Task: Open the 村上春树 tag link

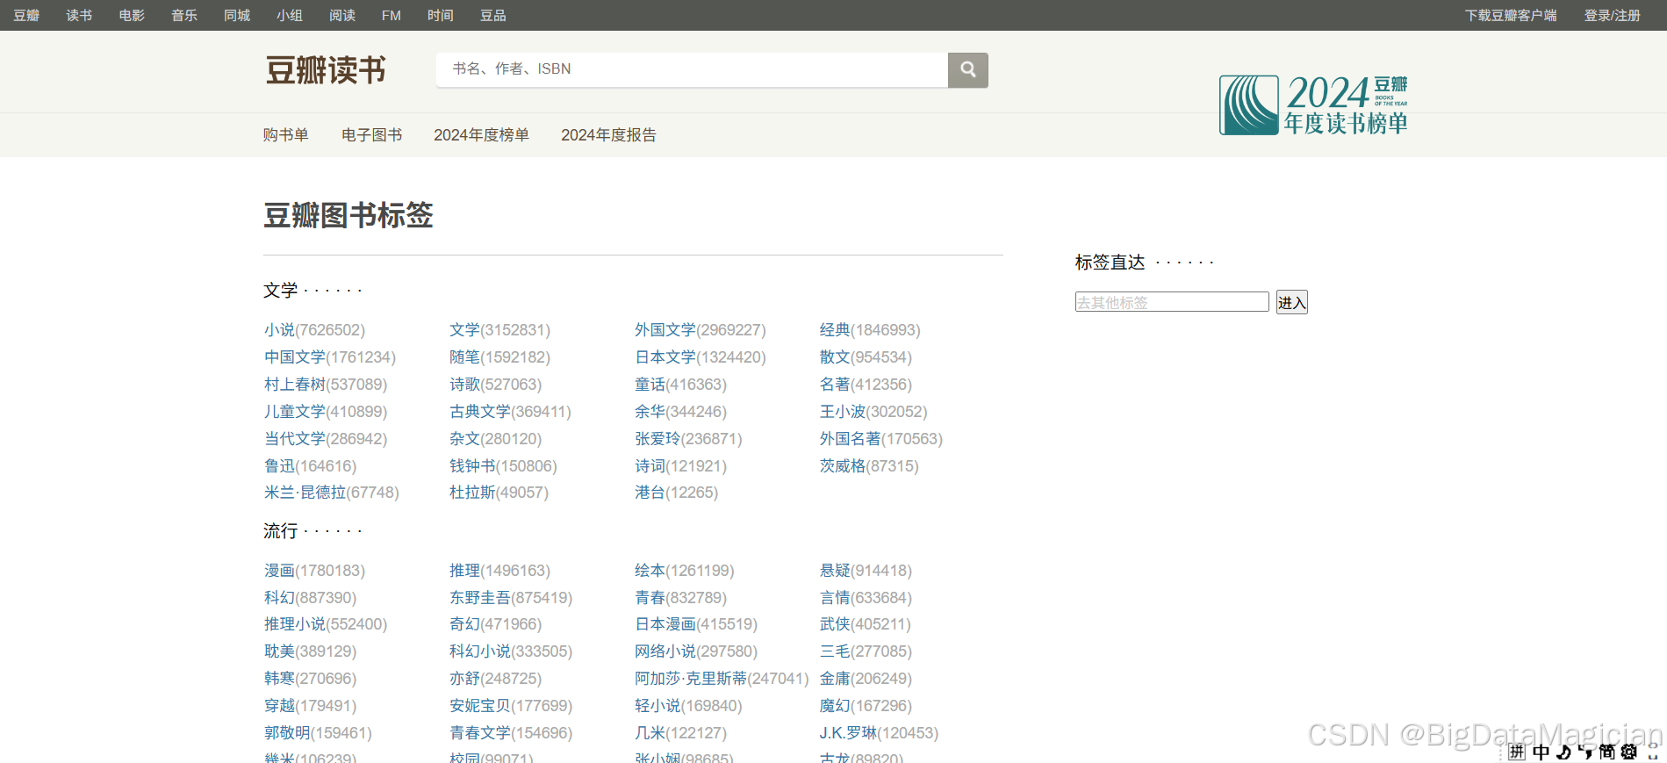Action: 295,385
